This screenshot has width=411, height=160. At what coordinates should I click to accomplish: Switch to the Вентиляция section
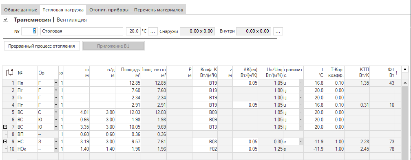72,20
